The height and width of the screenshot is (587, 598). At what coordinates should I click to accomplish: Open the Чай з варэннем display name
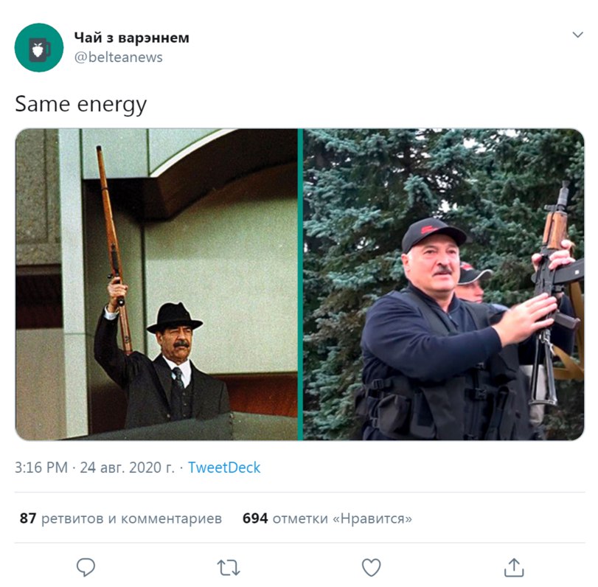(131, 38)
